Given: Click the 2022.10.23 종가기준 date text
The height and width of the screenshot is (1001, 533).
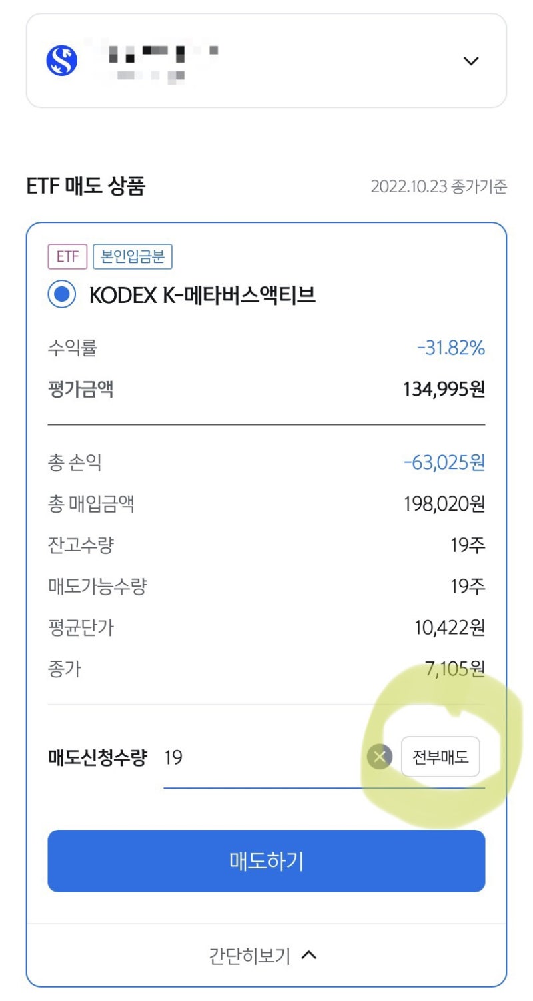Looking at the screenshot, I should click(439, 187).
